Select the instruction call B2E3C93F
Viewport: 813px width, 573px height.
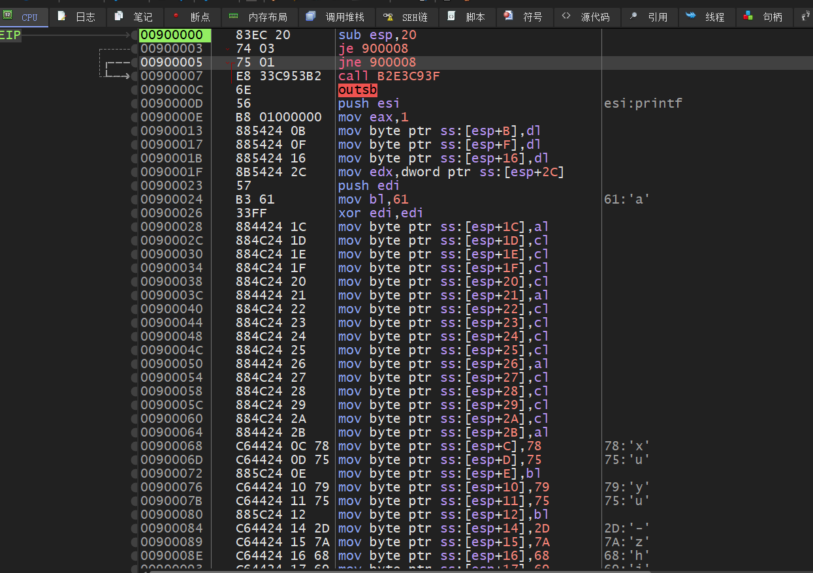[x=389, y=76]
